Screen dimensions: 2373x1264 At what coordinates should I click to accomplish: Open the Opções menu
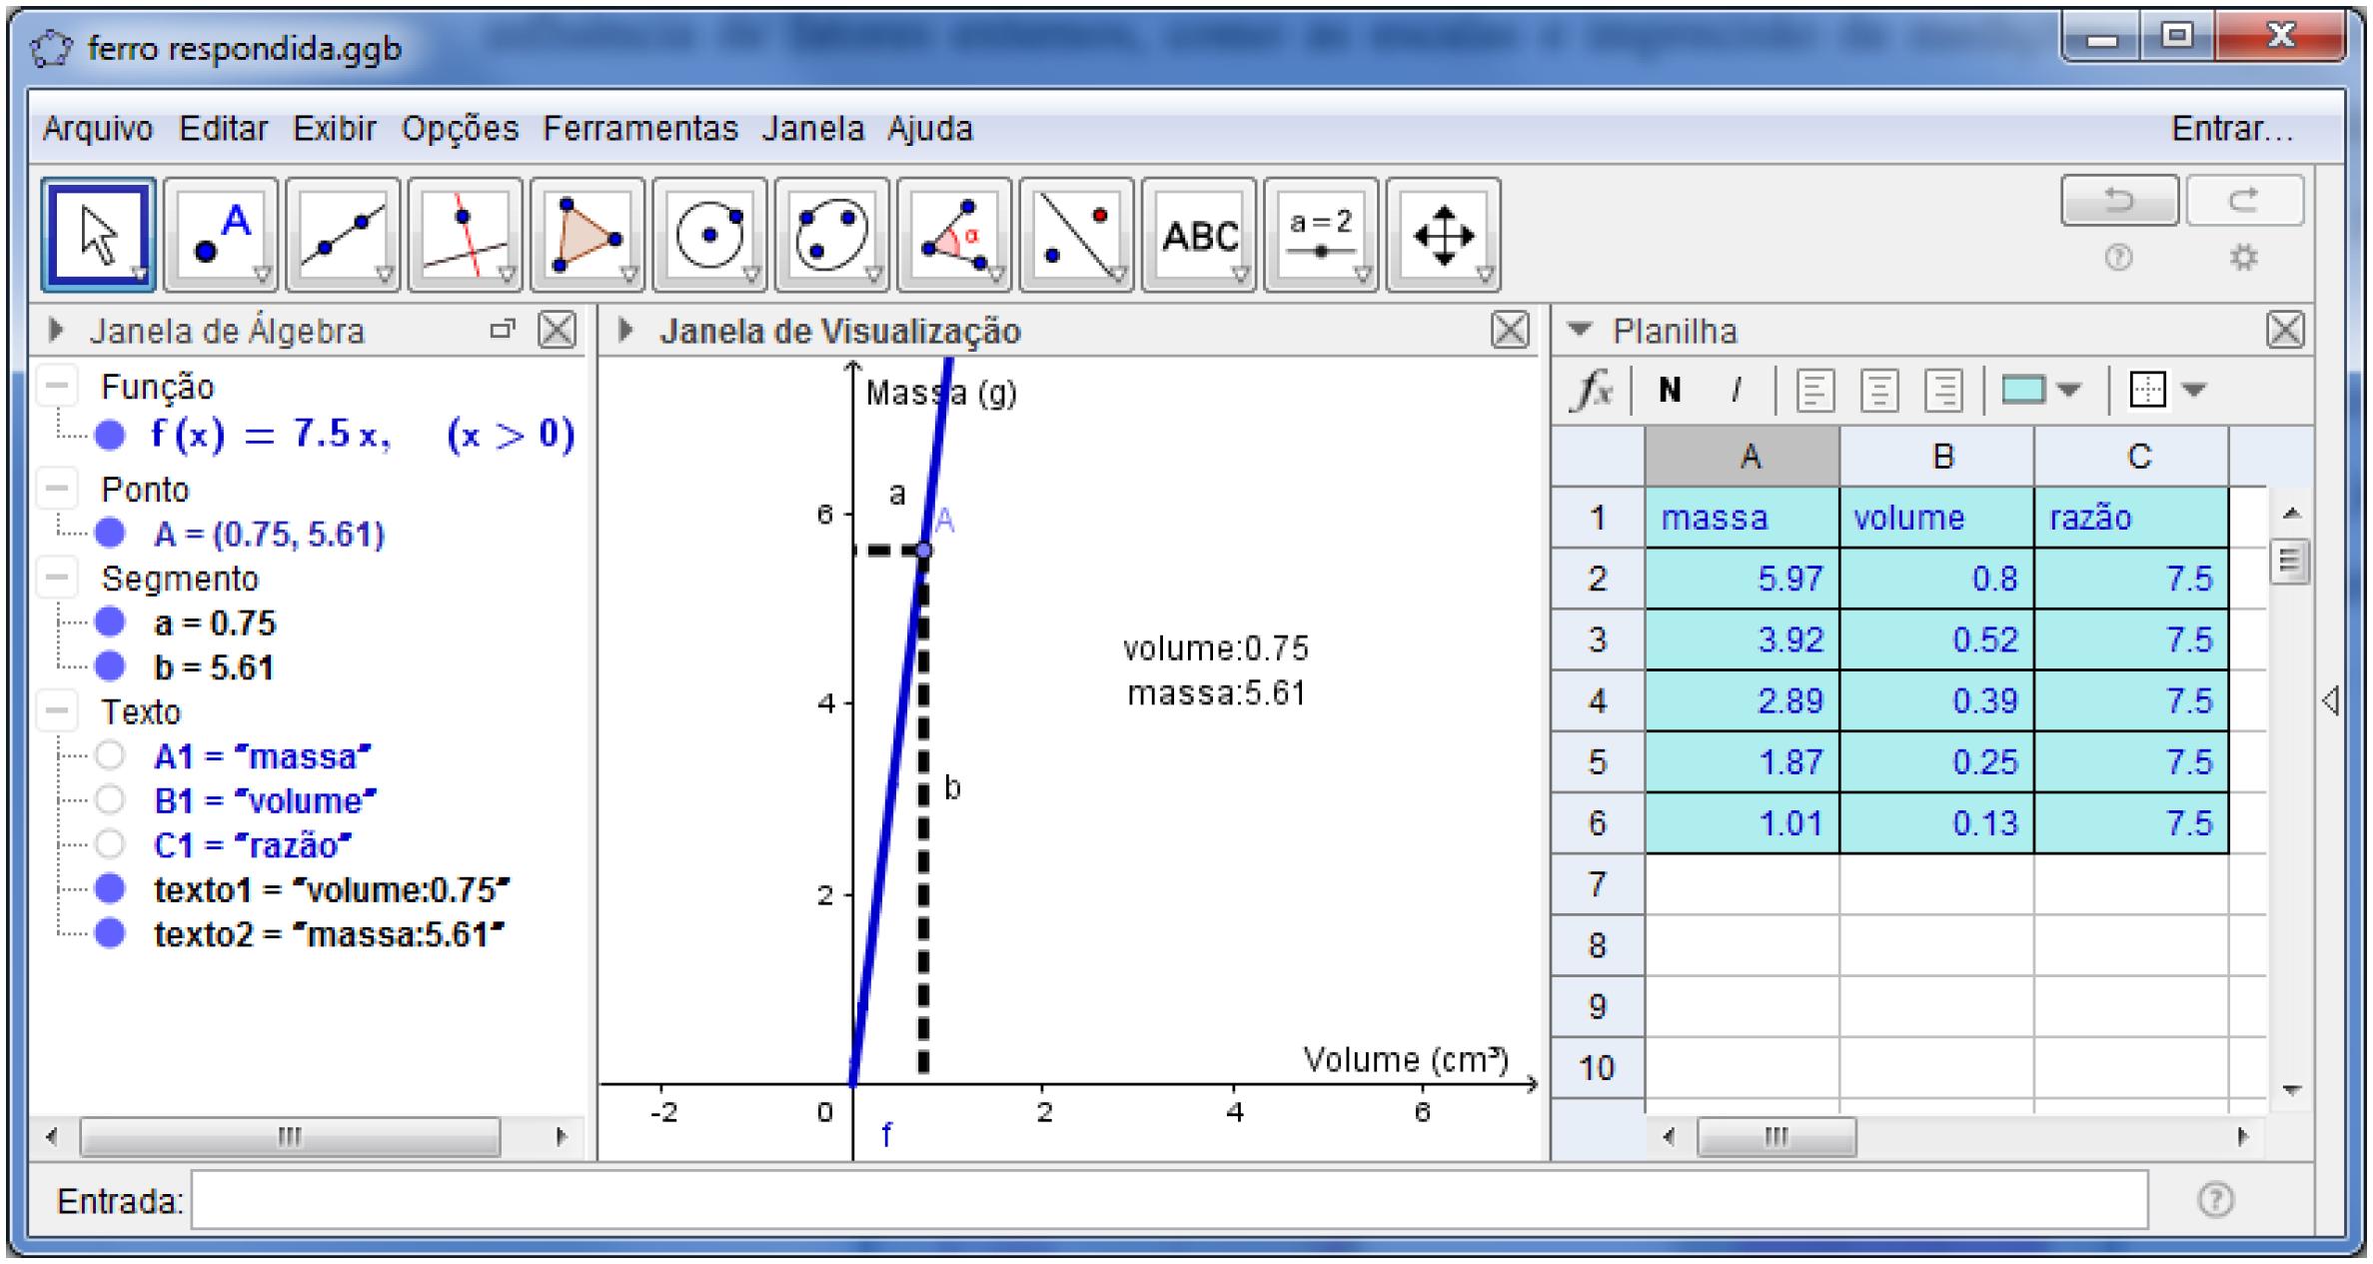460,128
